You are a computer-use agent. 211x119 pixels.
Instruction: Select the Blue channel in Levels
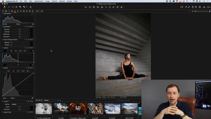[x=25, y=51]
